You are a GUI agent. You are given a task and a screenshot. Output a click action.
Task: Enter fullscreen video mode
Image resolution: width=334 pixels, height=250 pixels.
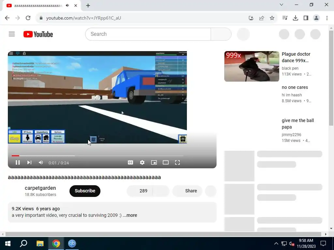[x=177, y=163]
